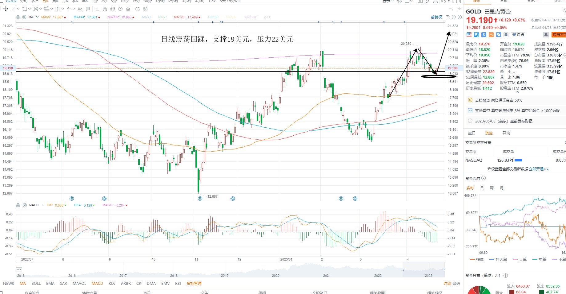Add GOLD to 自选 watchlist
Image resolution: width=566 pixels, height=294 pixels.
[x=518, y=35]
